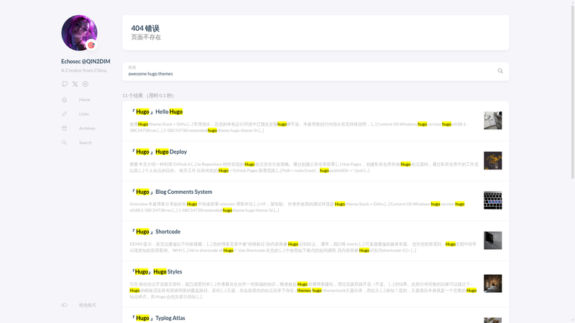Image resolution: width=575 pixels, height=323 pixels.
Task: Click the 'A Creator from China.' tagline
Action: [84, 70]
